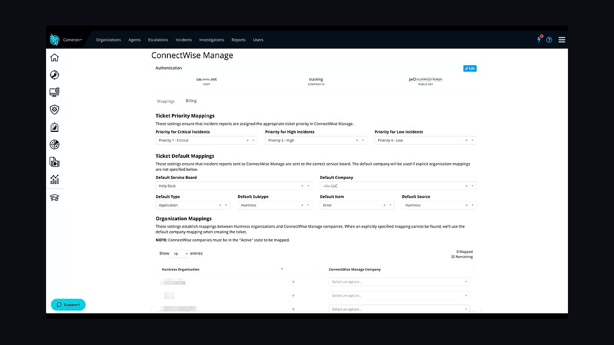
Task: Open the hamburger menu icon
Action: (x=562, y=40)
